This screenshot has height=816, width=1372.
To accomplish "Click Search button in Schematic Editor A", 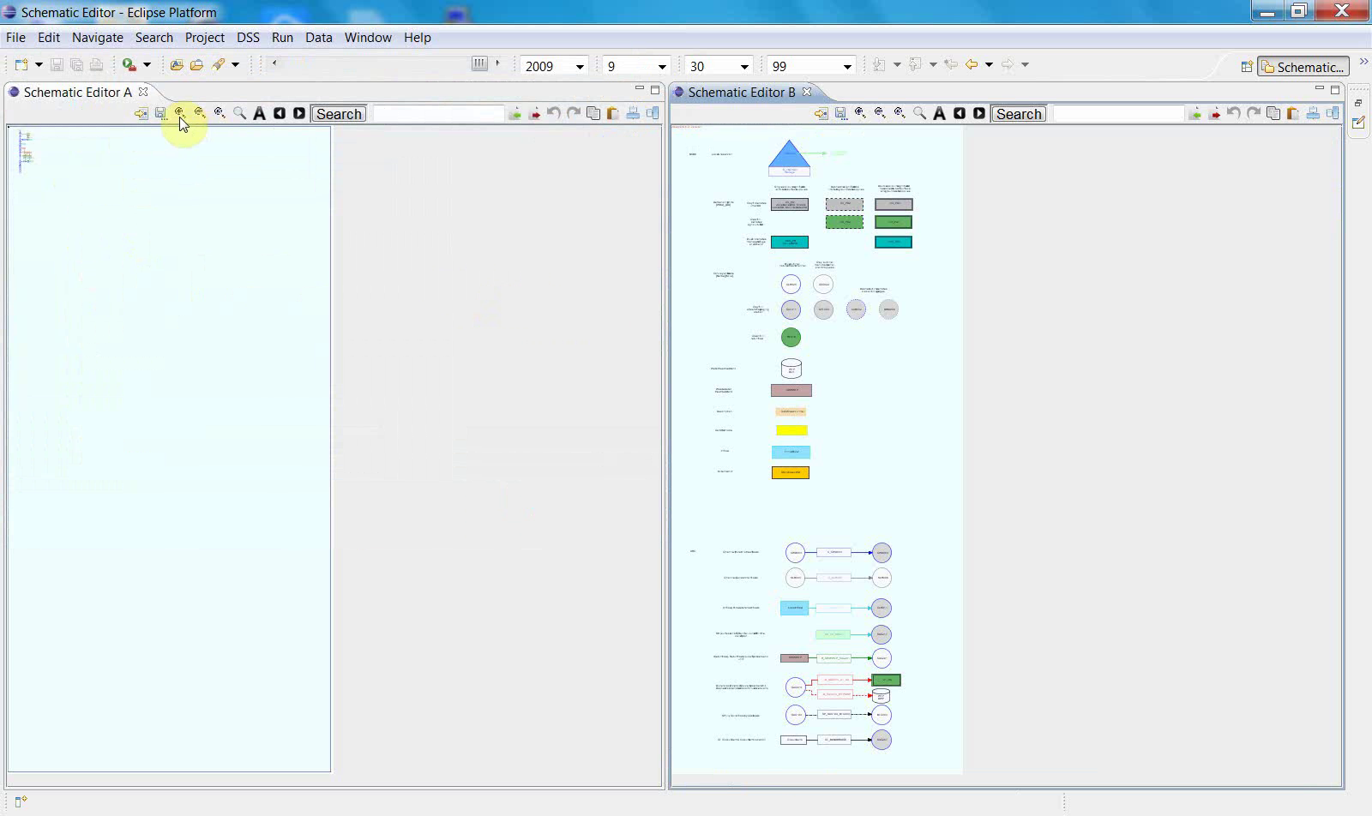I will [339, 114].
